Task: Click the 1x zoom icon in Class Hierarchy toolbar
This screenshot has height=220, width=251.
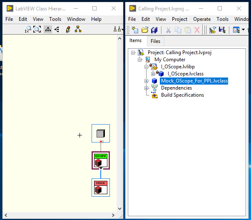Action: [x=28, y=30]
